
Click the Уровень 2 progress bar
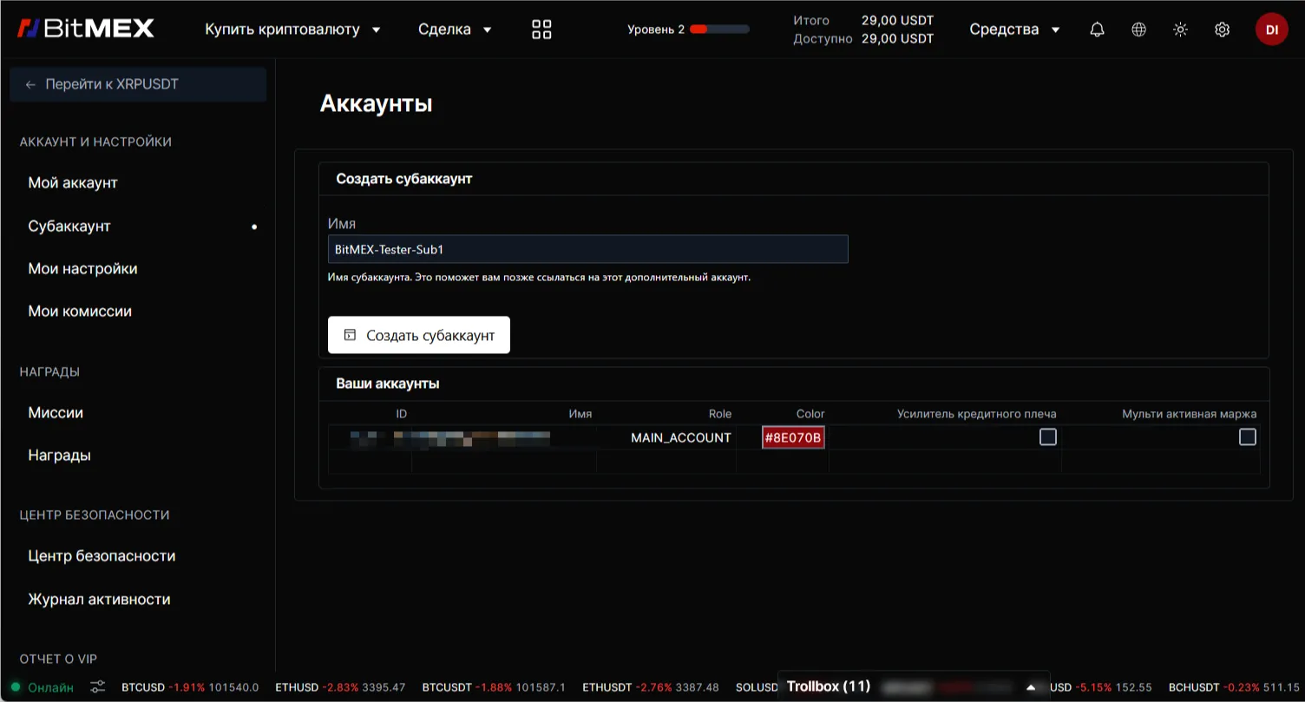[x=719, y=30]
